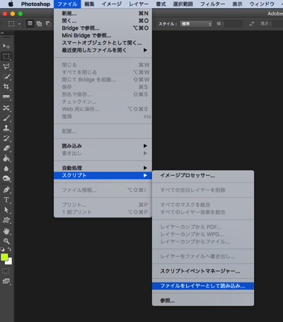Open the フィルター menu
This screenshot has width=283, height=322.
tap(212, 4)
